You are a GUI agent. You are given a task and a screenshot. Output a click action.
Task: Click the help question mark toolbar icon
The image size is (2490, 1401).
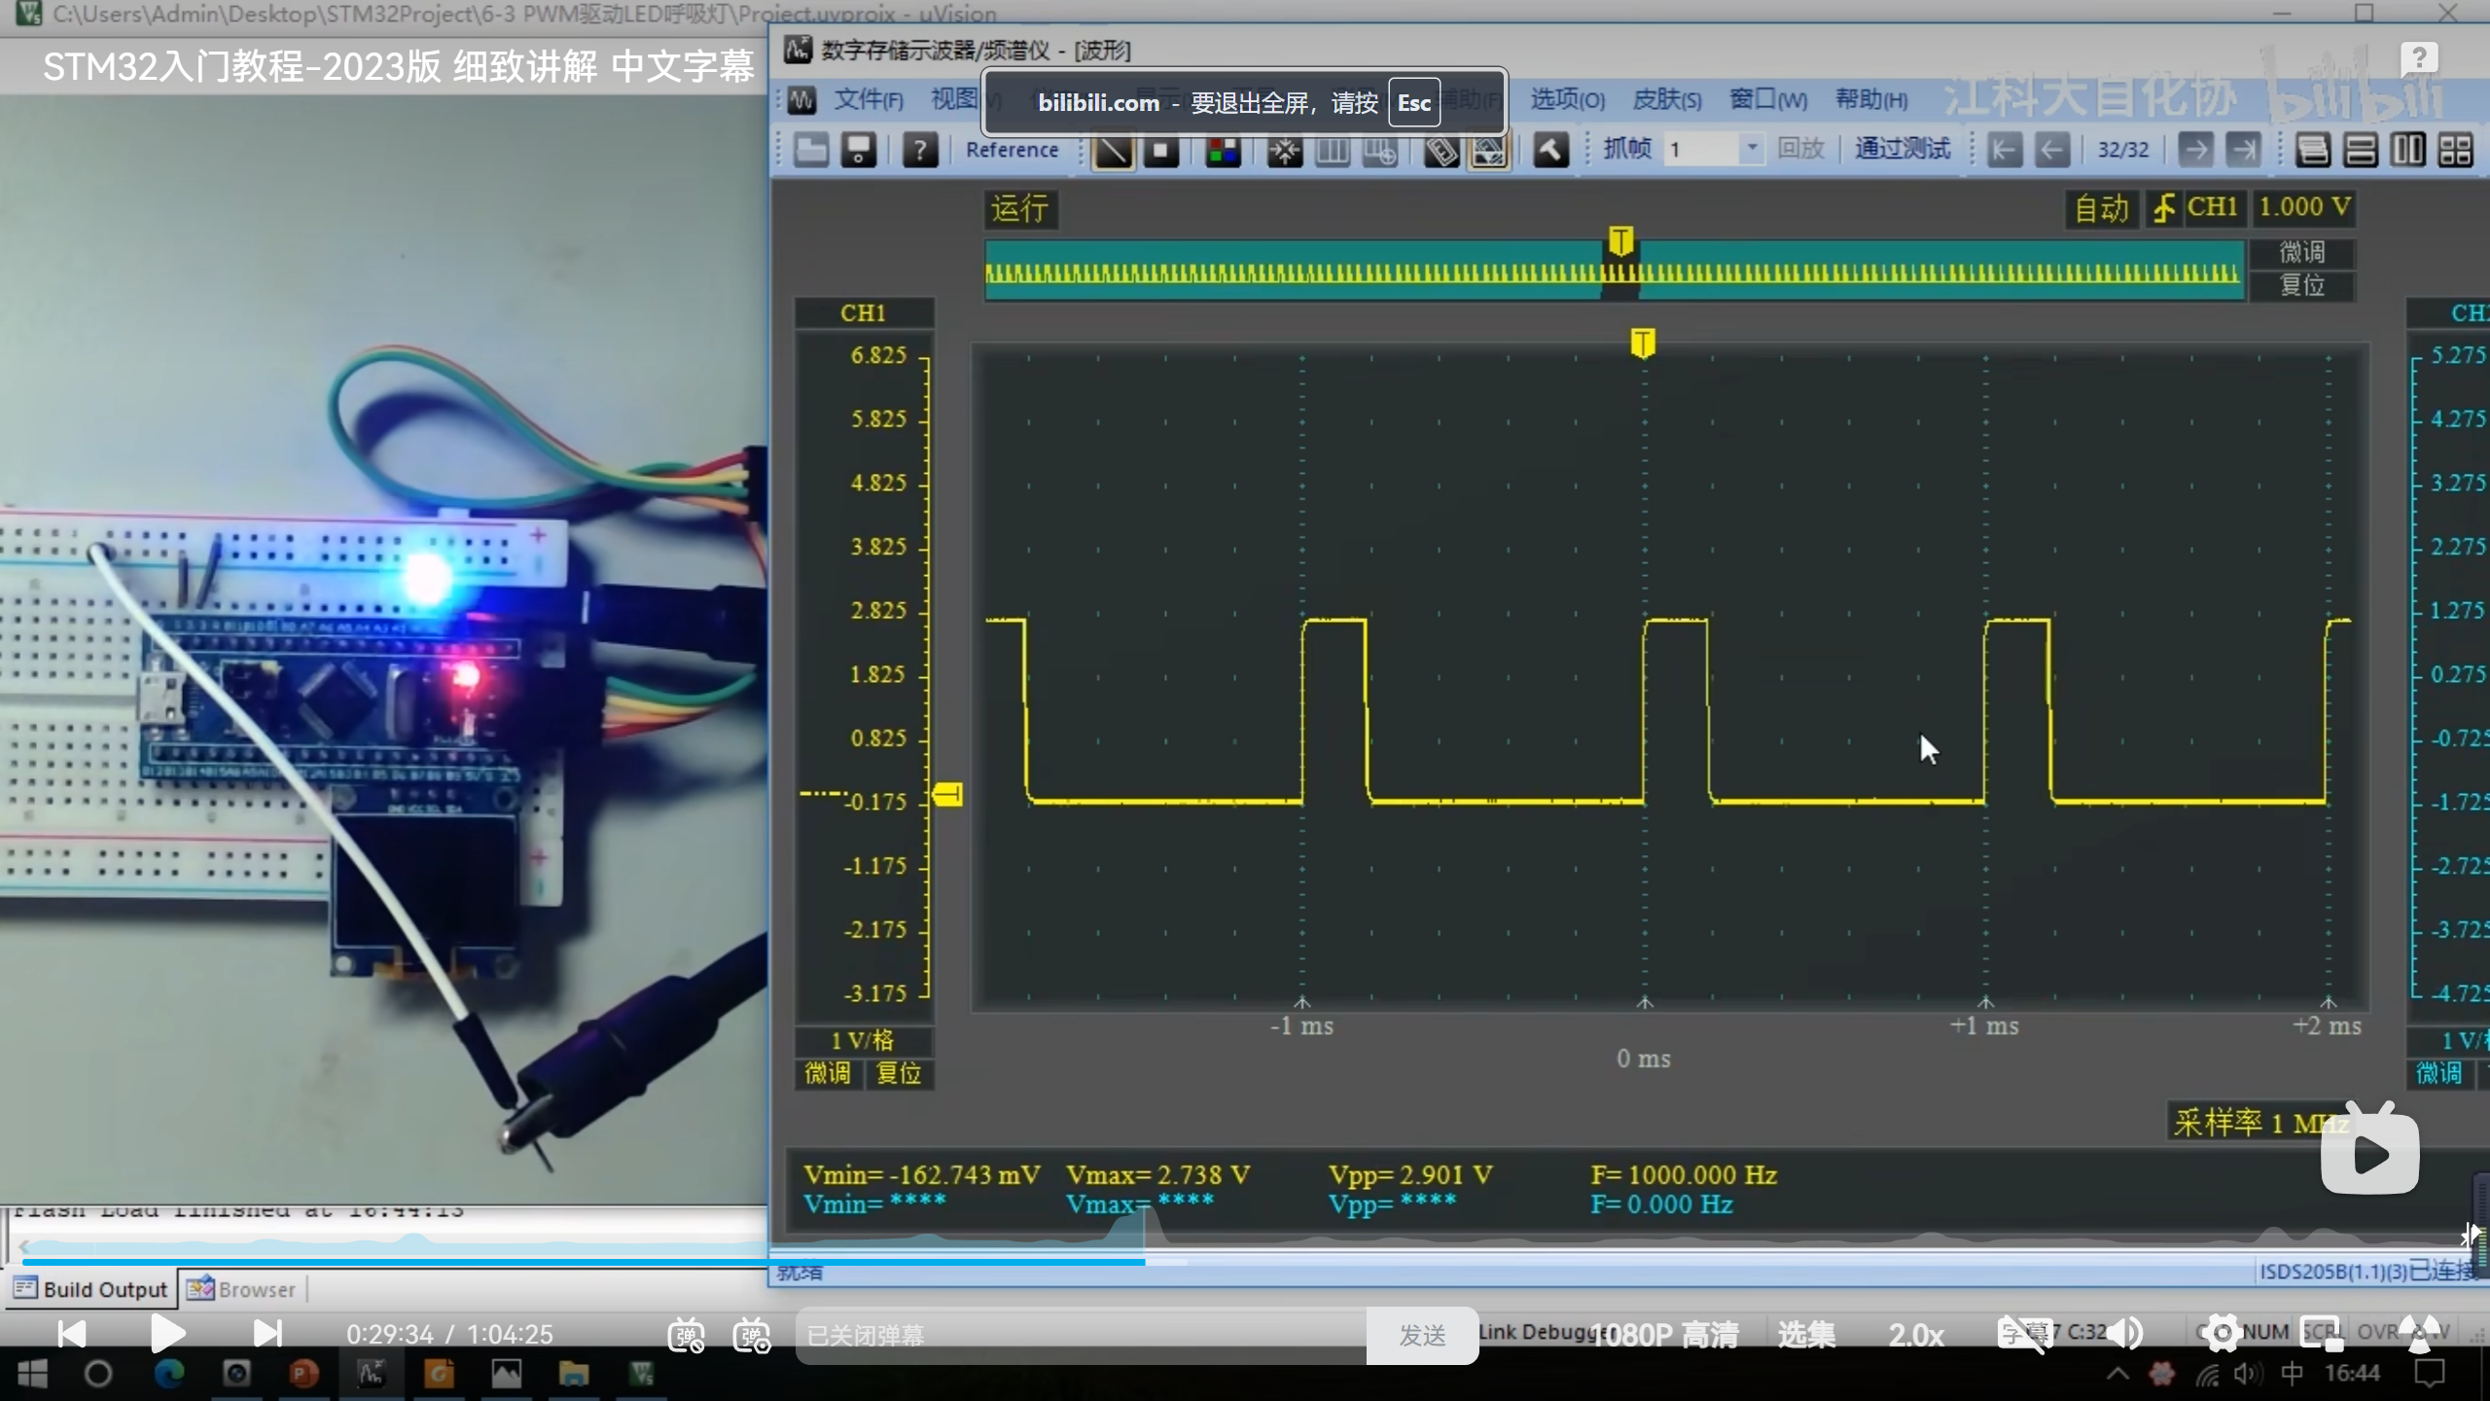pyautogui.click(x=919, y=151)
